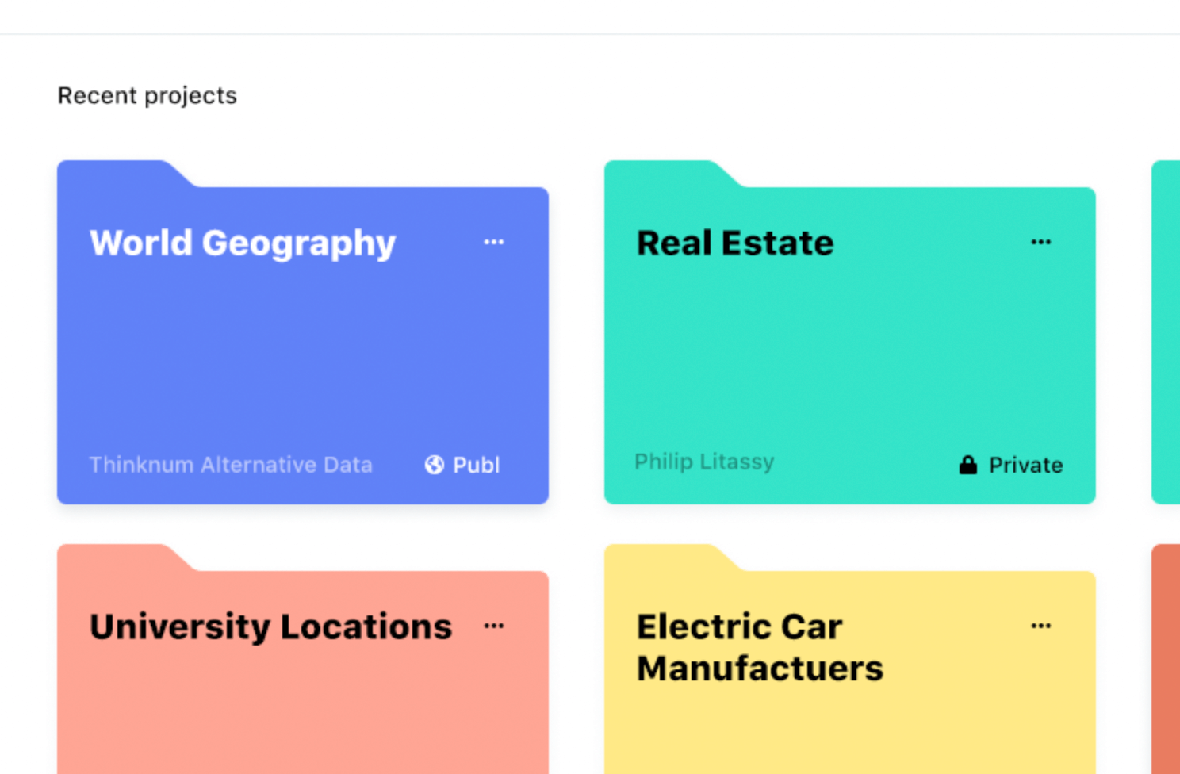The height and width of the screenshot is (774, 1180).
Task: Click the salmon folder tab above University Locations
Action: tap(119, 558)
